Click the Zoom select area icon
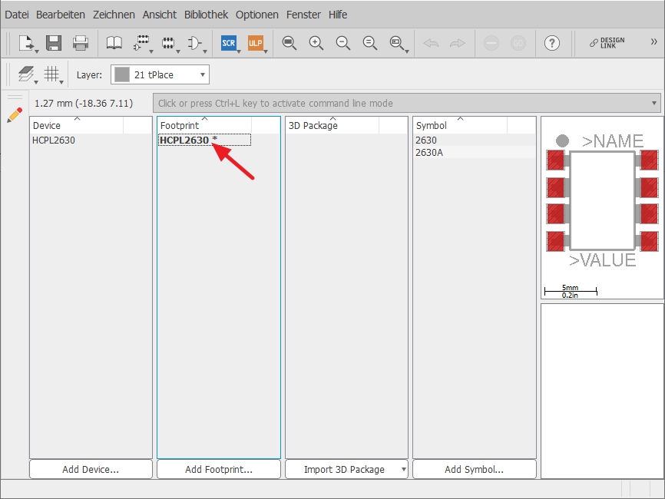This screenshot has height=499, width=665. click(x=396, y=43)
